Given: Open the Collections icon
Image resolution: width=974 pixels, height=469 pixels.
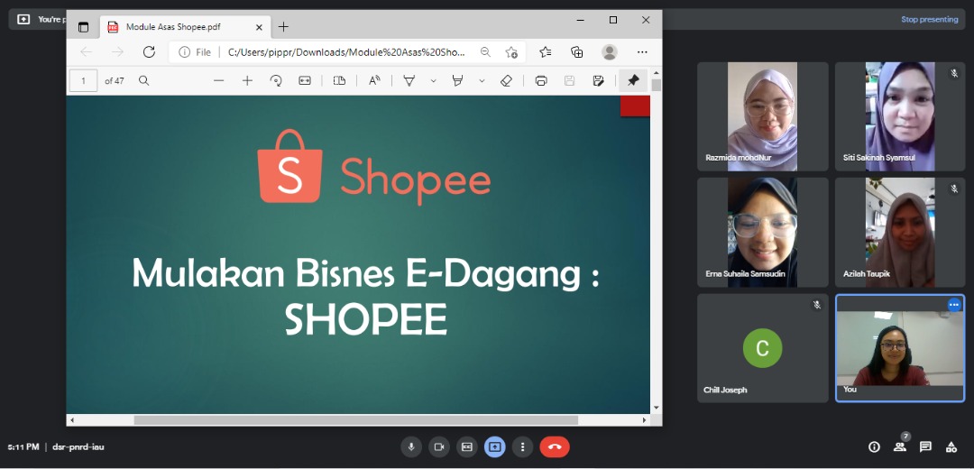Looking at the screenshot, I should (x=577, y=52).
